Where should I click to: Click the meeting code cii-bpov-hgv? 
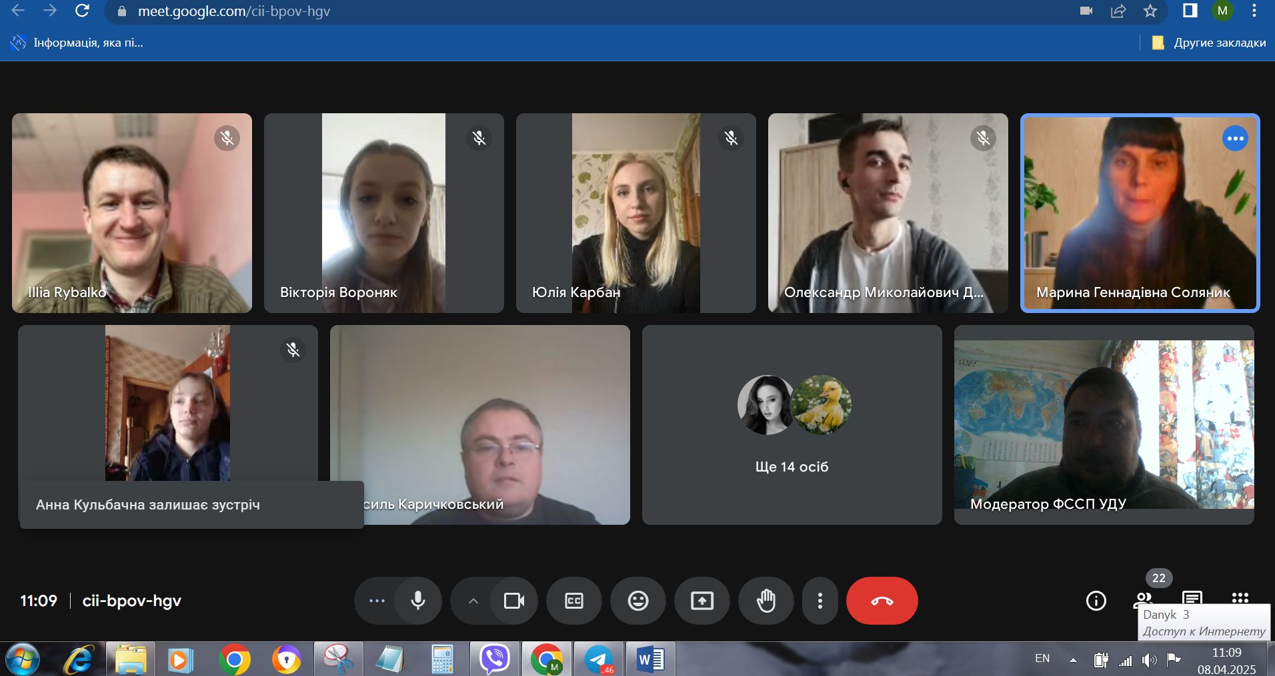tap(132, 601)
